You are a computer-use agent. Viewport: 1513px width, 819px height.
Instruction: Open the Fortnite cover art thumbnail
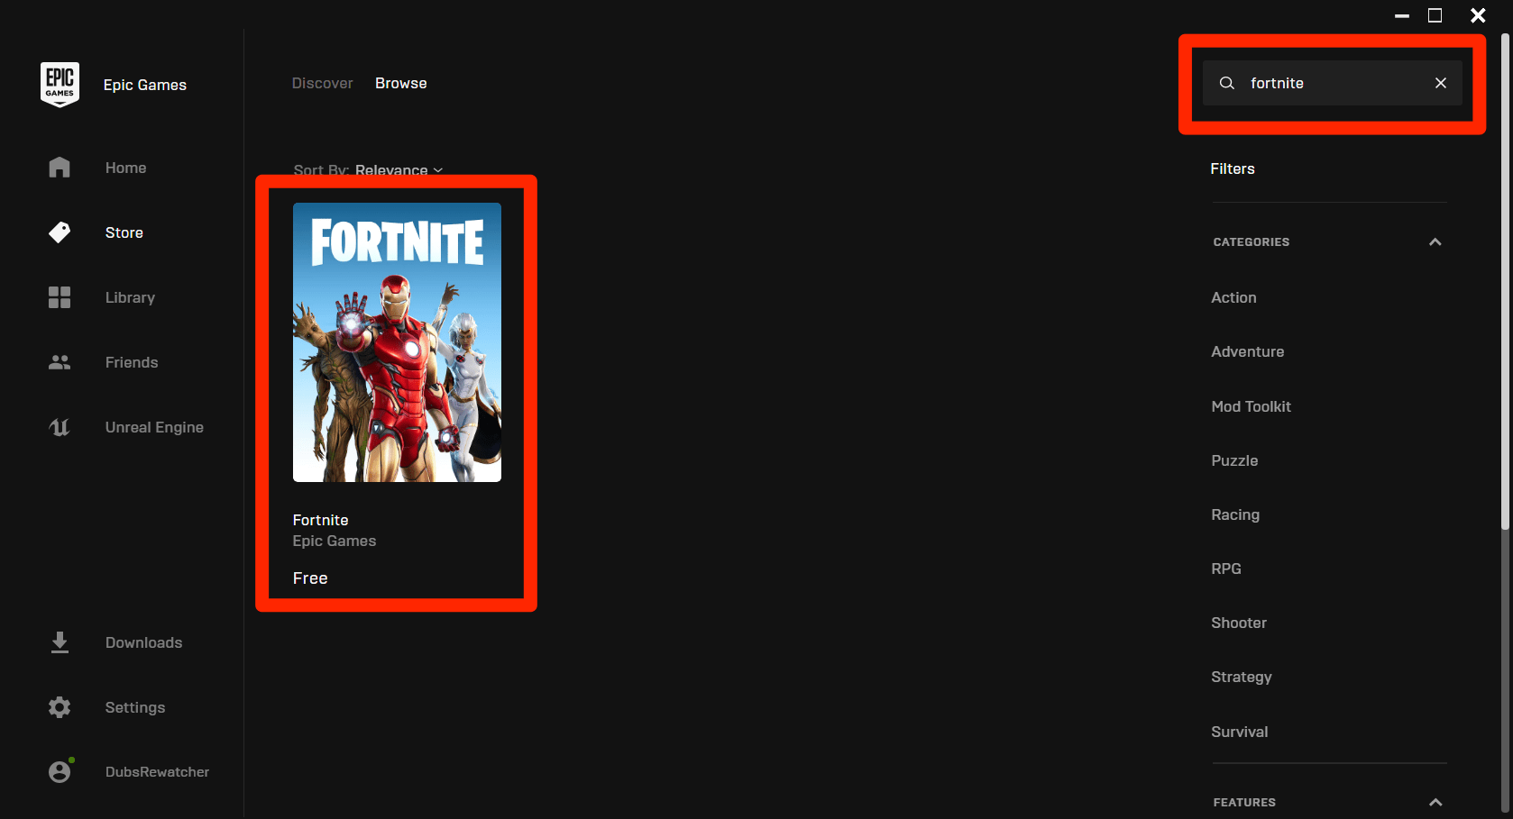[397, 342]
